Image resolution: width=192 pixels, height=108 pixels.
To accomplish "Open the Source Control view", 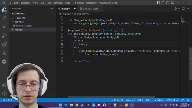I will coord(4,27).
